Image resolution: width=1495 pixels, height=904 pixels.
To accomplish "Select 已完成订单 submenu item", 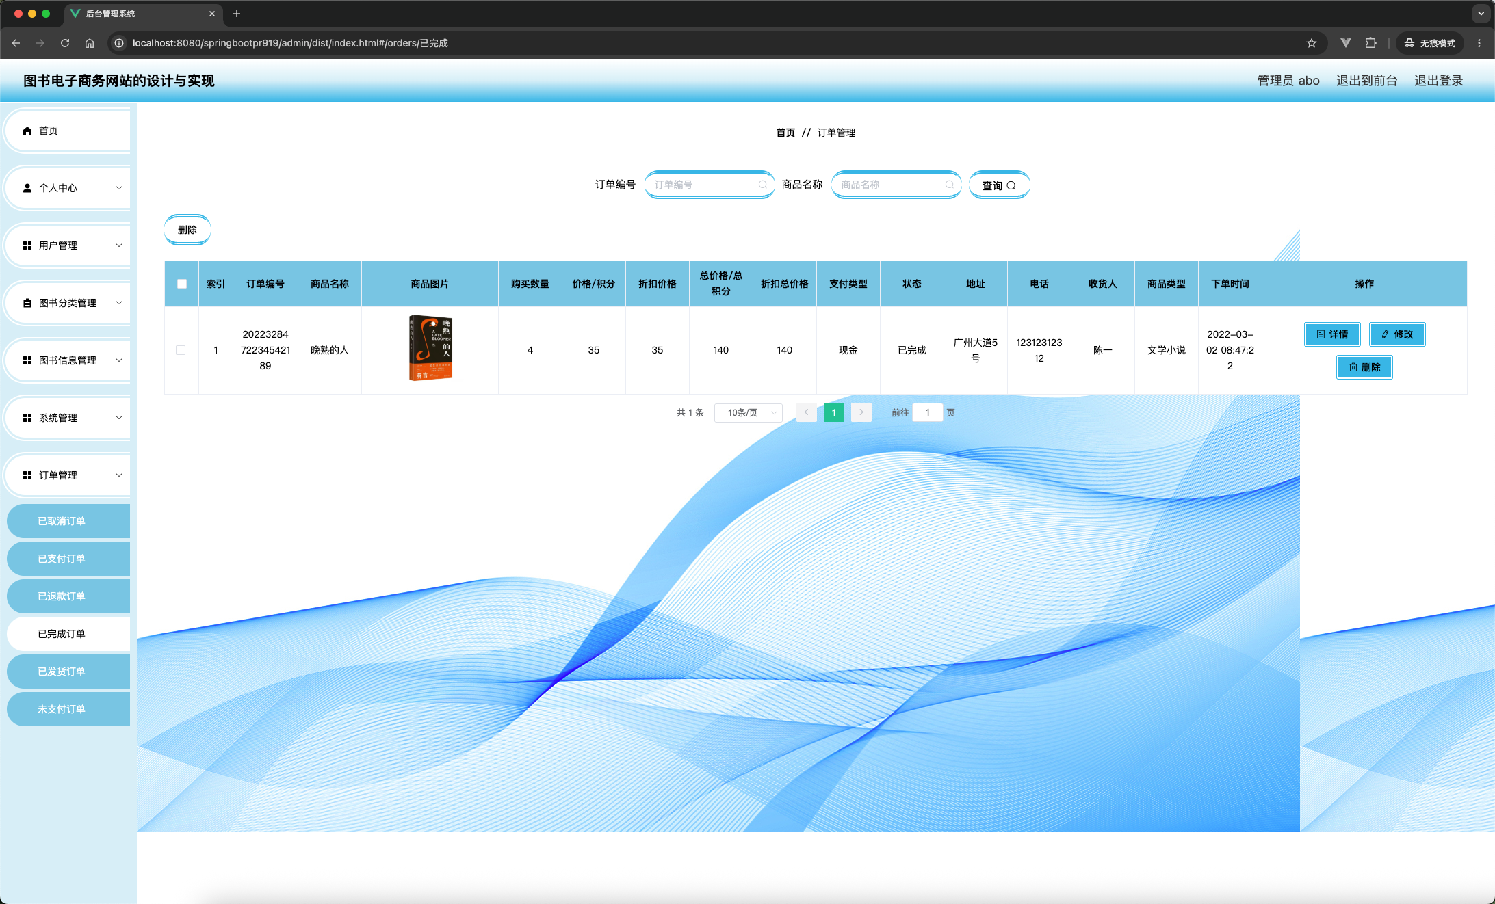I will tap(68, 634).
